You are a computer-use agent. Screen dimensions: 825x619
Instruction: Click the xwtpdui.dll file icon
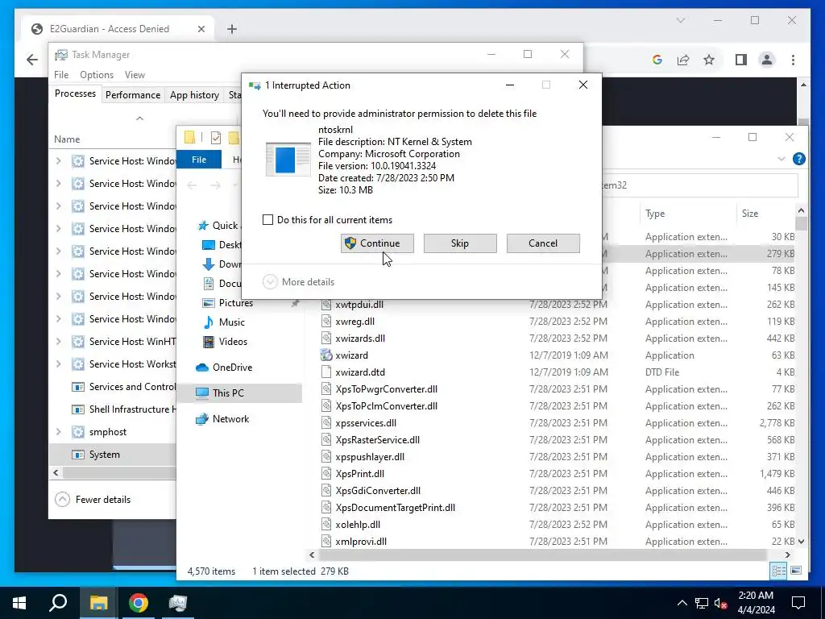(x=326, y=305)
